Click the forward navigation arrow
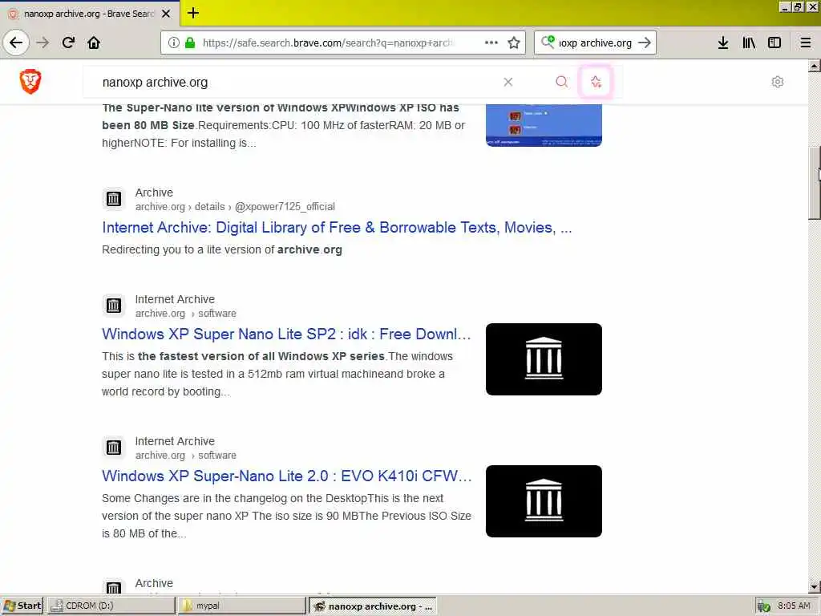821x616 pixels. click(x=42, y=43)
